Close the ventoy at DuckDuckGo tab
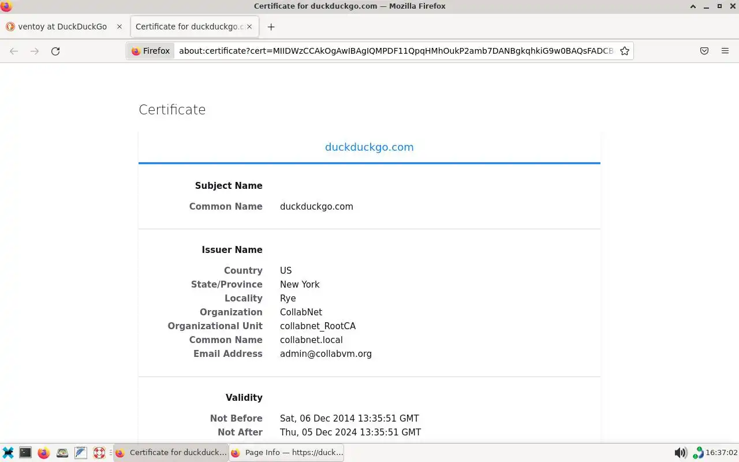The width and height of the screenshot is (739, 462). [x=120, y=27]
